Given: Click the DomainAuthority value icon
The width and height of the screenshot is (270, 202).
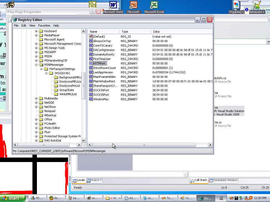Looking at the screenshot, I should 91,54.
